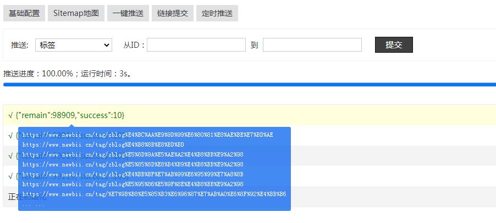Click the last full URL in tooltip
Image resolution: width=496 pixels, height=223 pixels.
pyautogui.click(x=154, y=194)
